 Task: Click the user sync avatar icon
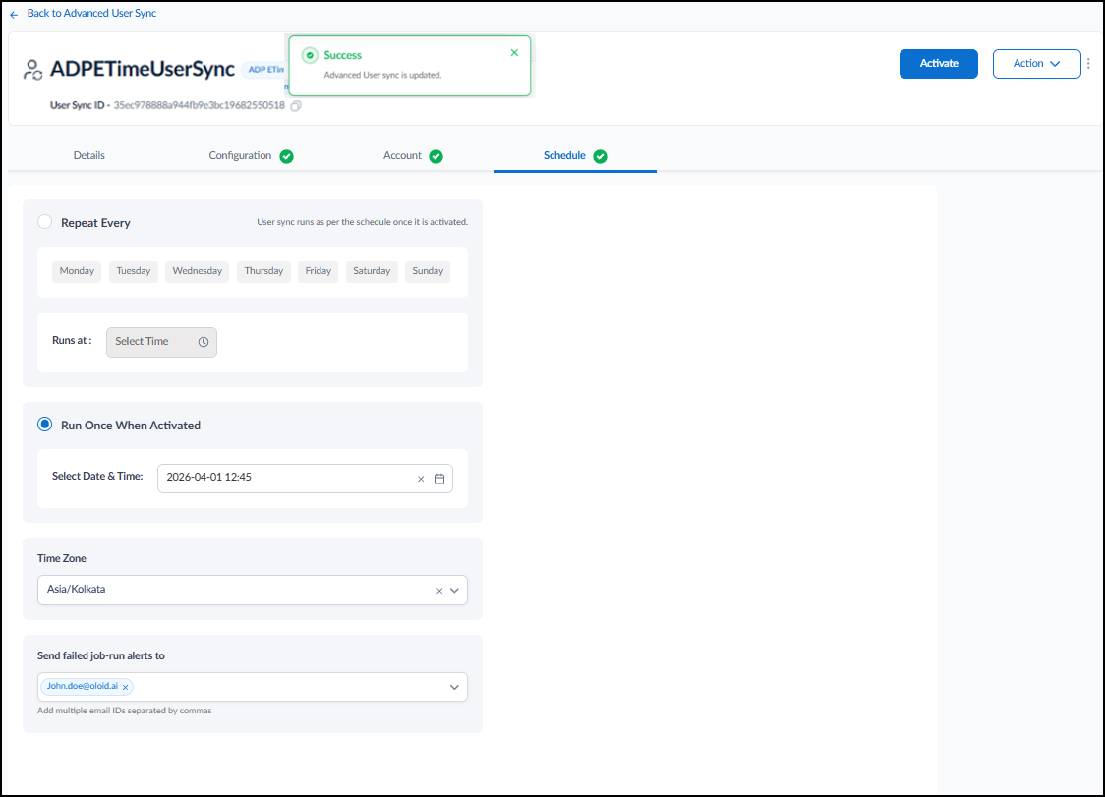point(32,70)
